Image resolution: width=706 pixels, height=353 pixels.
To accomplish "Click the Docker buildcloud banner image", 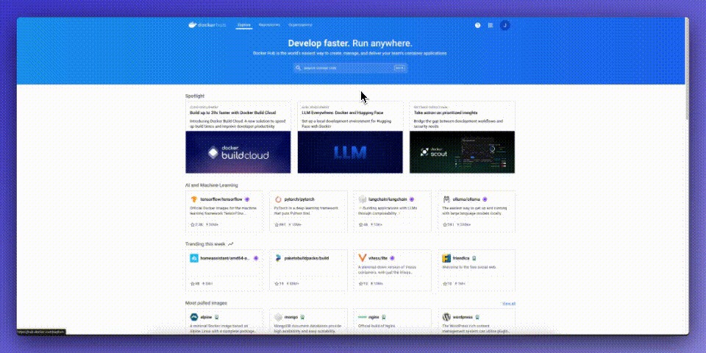I will pyautogui.click(x=238, y=152).
